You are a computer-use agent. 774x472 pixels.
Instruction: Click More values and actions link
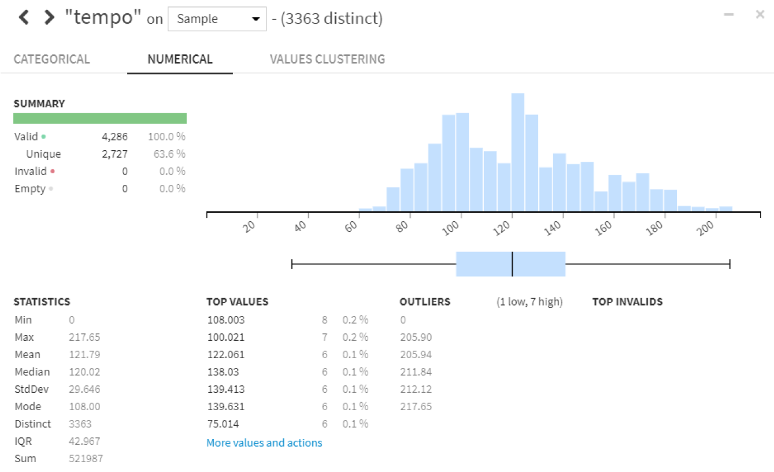[x=264, y=443]
